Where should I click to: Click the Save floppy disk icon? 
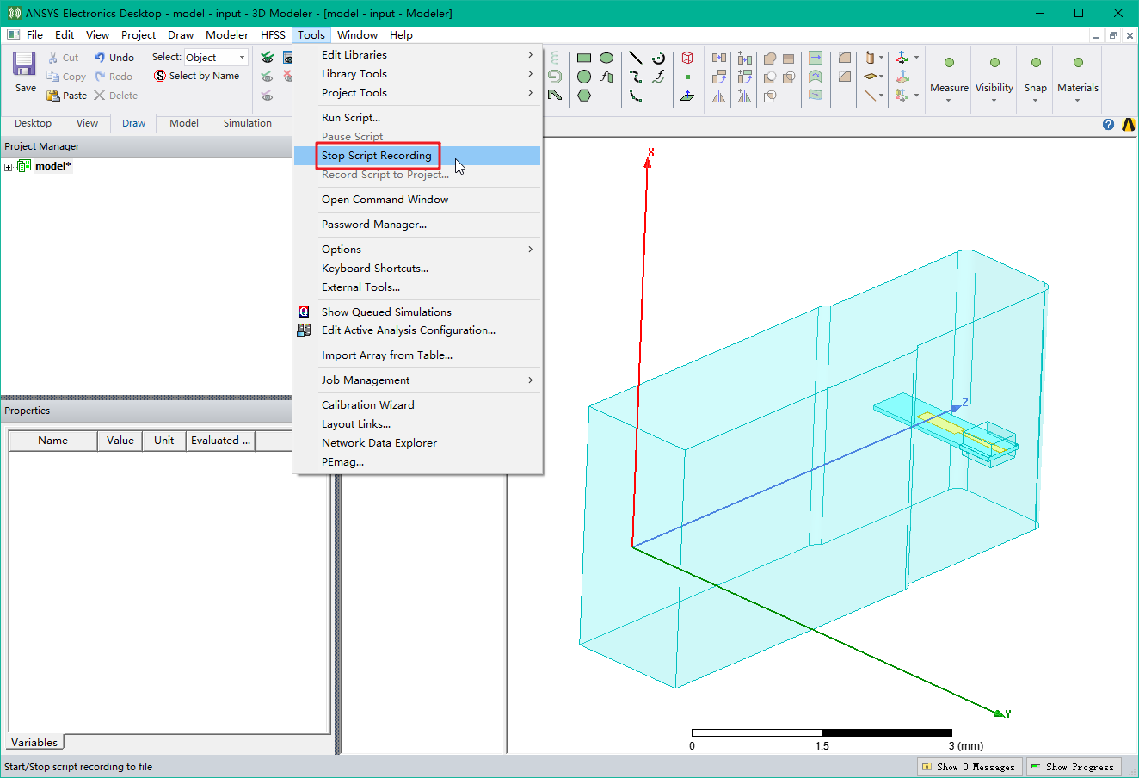(24, 64)
